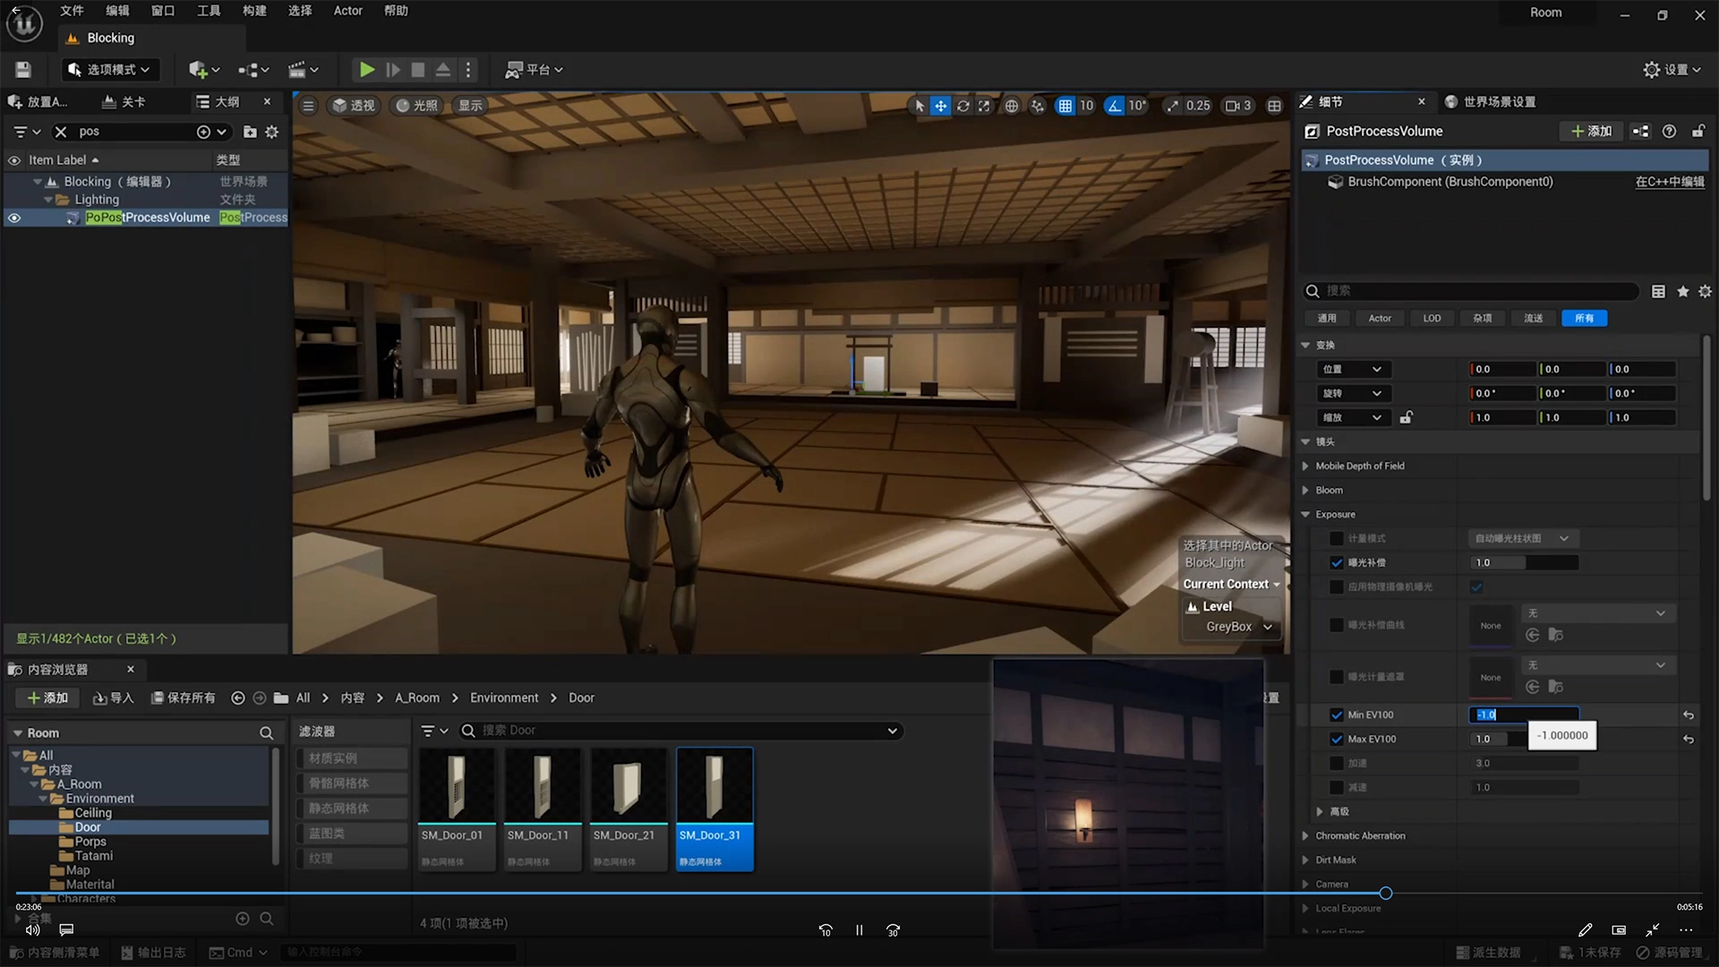
Task: Click the Add button in the Content Browser
Action: [47, 697]
